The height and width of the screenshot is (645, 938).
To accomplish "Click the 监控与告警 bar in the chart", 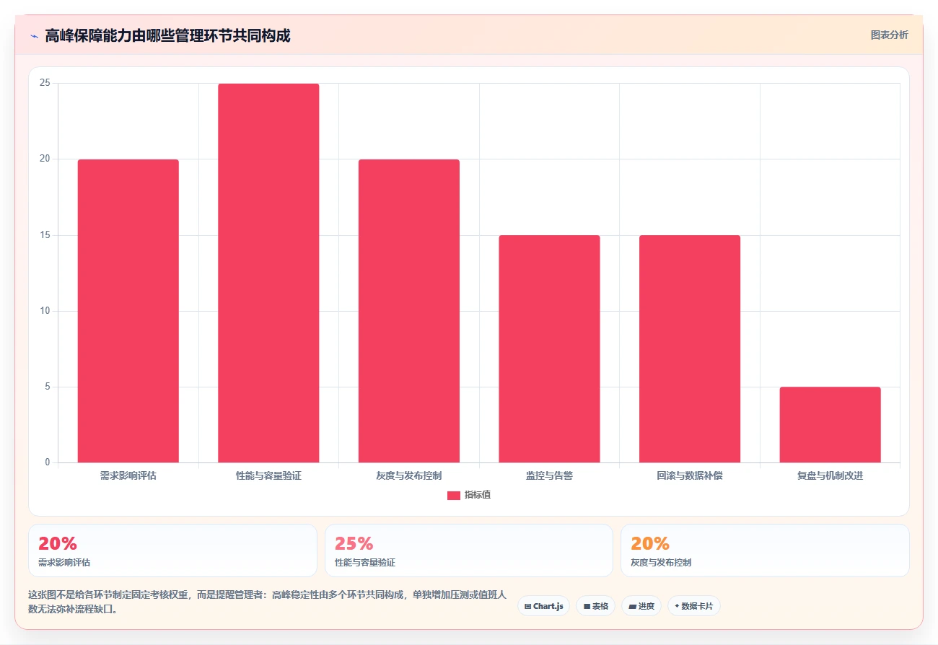I will 549,348.
